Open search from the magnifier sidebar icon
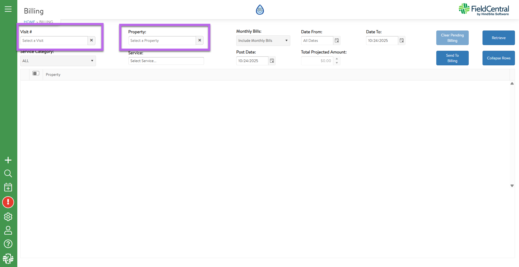Image resolution: width=519 pixels, height=267 pixels. (x=8, y=173)
